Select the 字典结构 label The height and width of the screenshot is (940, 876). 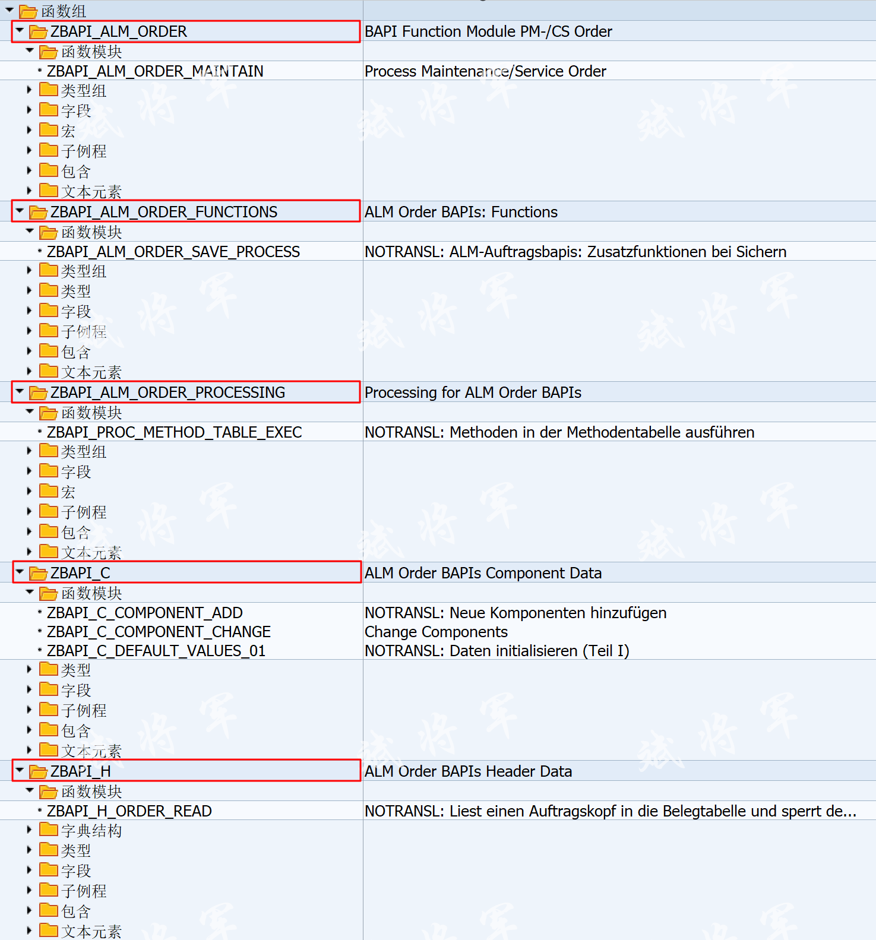(91, 831)
